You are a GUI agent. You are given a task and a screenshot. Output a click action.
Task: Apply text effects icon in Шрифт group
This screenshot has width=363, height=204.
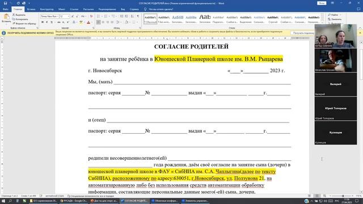click(x=74, y=22)
